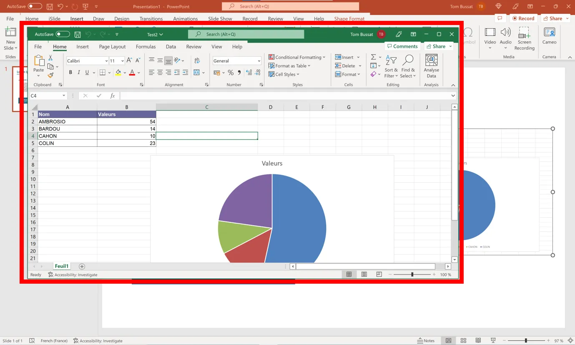Image resolution: width=575 pixels, height=345 pixels.
Task: Expand Conditional Formatting menu
Action: pyautogui.click(x=297, y=57)
